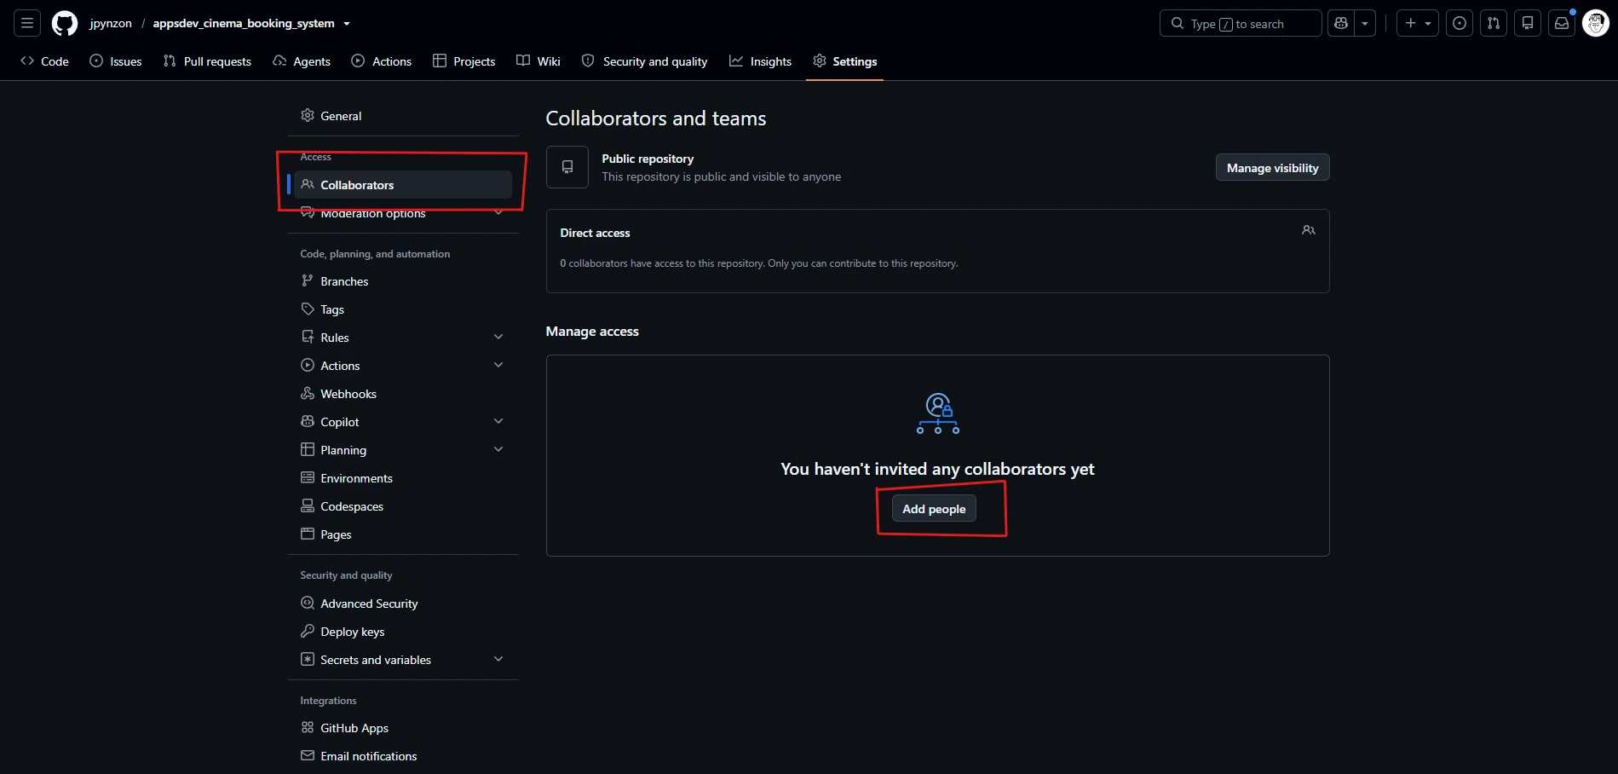Switch to the Code tab
1618x774 pixels.
45,61
